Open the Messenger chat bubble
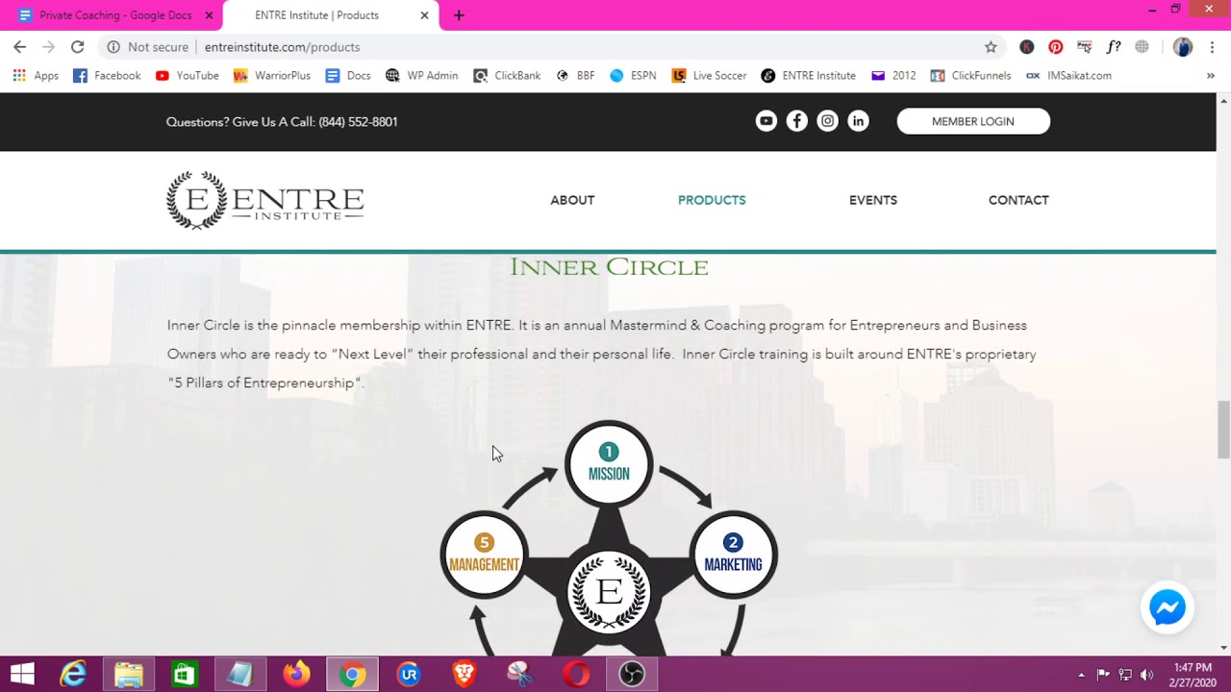Screen dimensions: 1231x692 click(1168, 607)
